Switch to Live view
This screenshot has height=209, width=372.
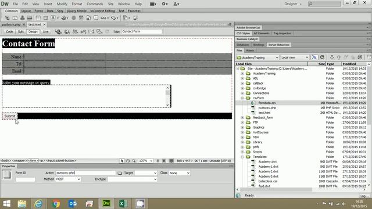(x=45, y=31)
